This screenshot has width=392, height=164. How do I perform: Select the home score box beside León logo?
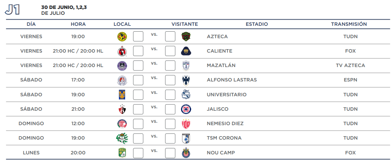138,153
